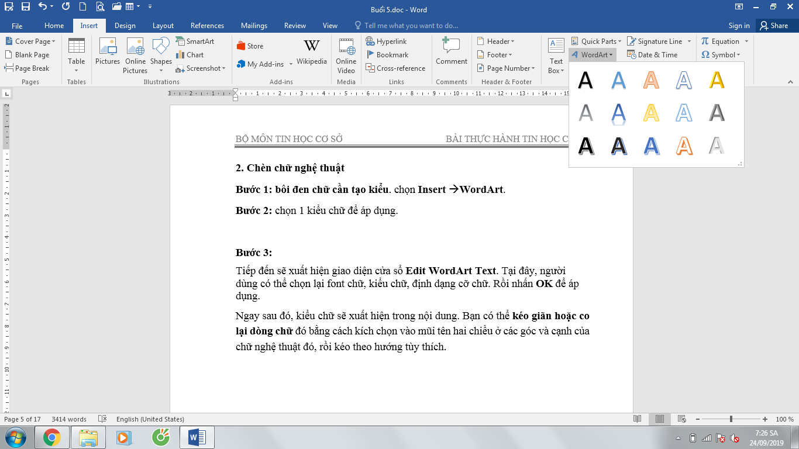
Task: Click the Text Box button
Action: pyautogui.click(x=556, y=56)
